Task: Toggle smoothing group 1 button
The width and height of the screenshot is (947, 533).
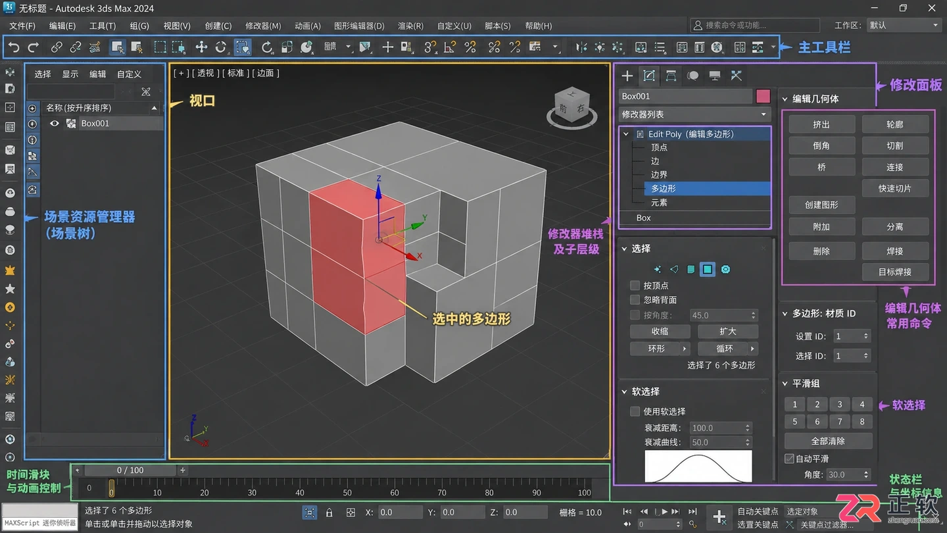Action: coord(795,404)
